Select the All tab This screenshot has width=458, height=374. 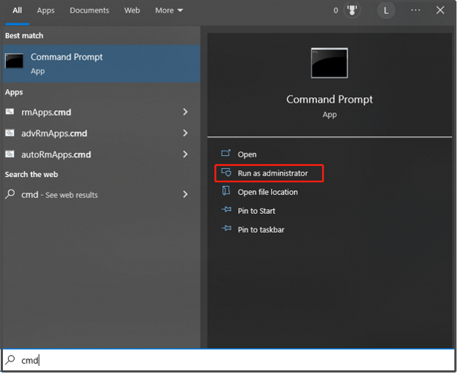pos(17,10)
